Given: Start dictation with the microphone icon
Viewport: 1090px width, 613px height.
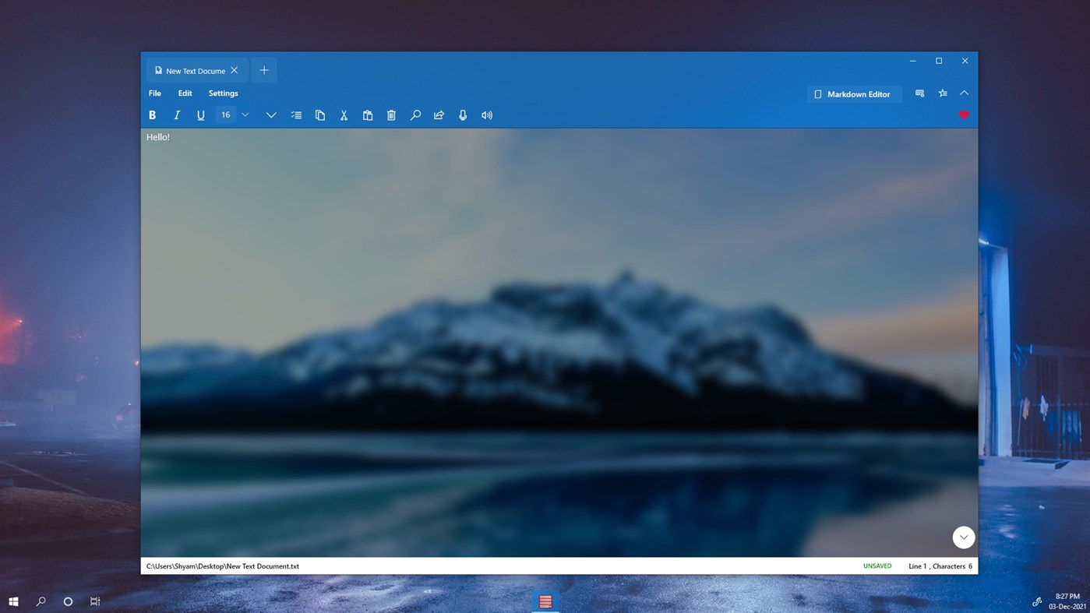Looking at the screenshot, I should coord(462,114).
